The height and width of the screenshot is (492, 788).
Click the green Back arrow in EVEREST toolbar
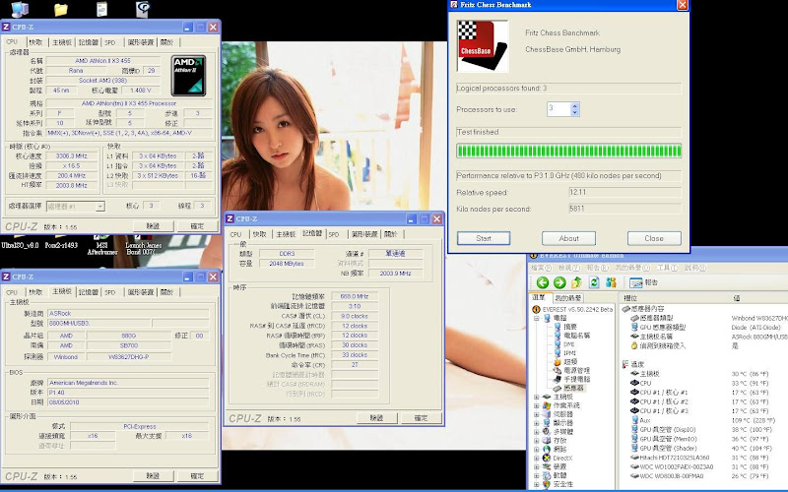(x=543, y=282)
